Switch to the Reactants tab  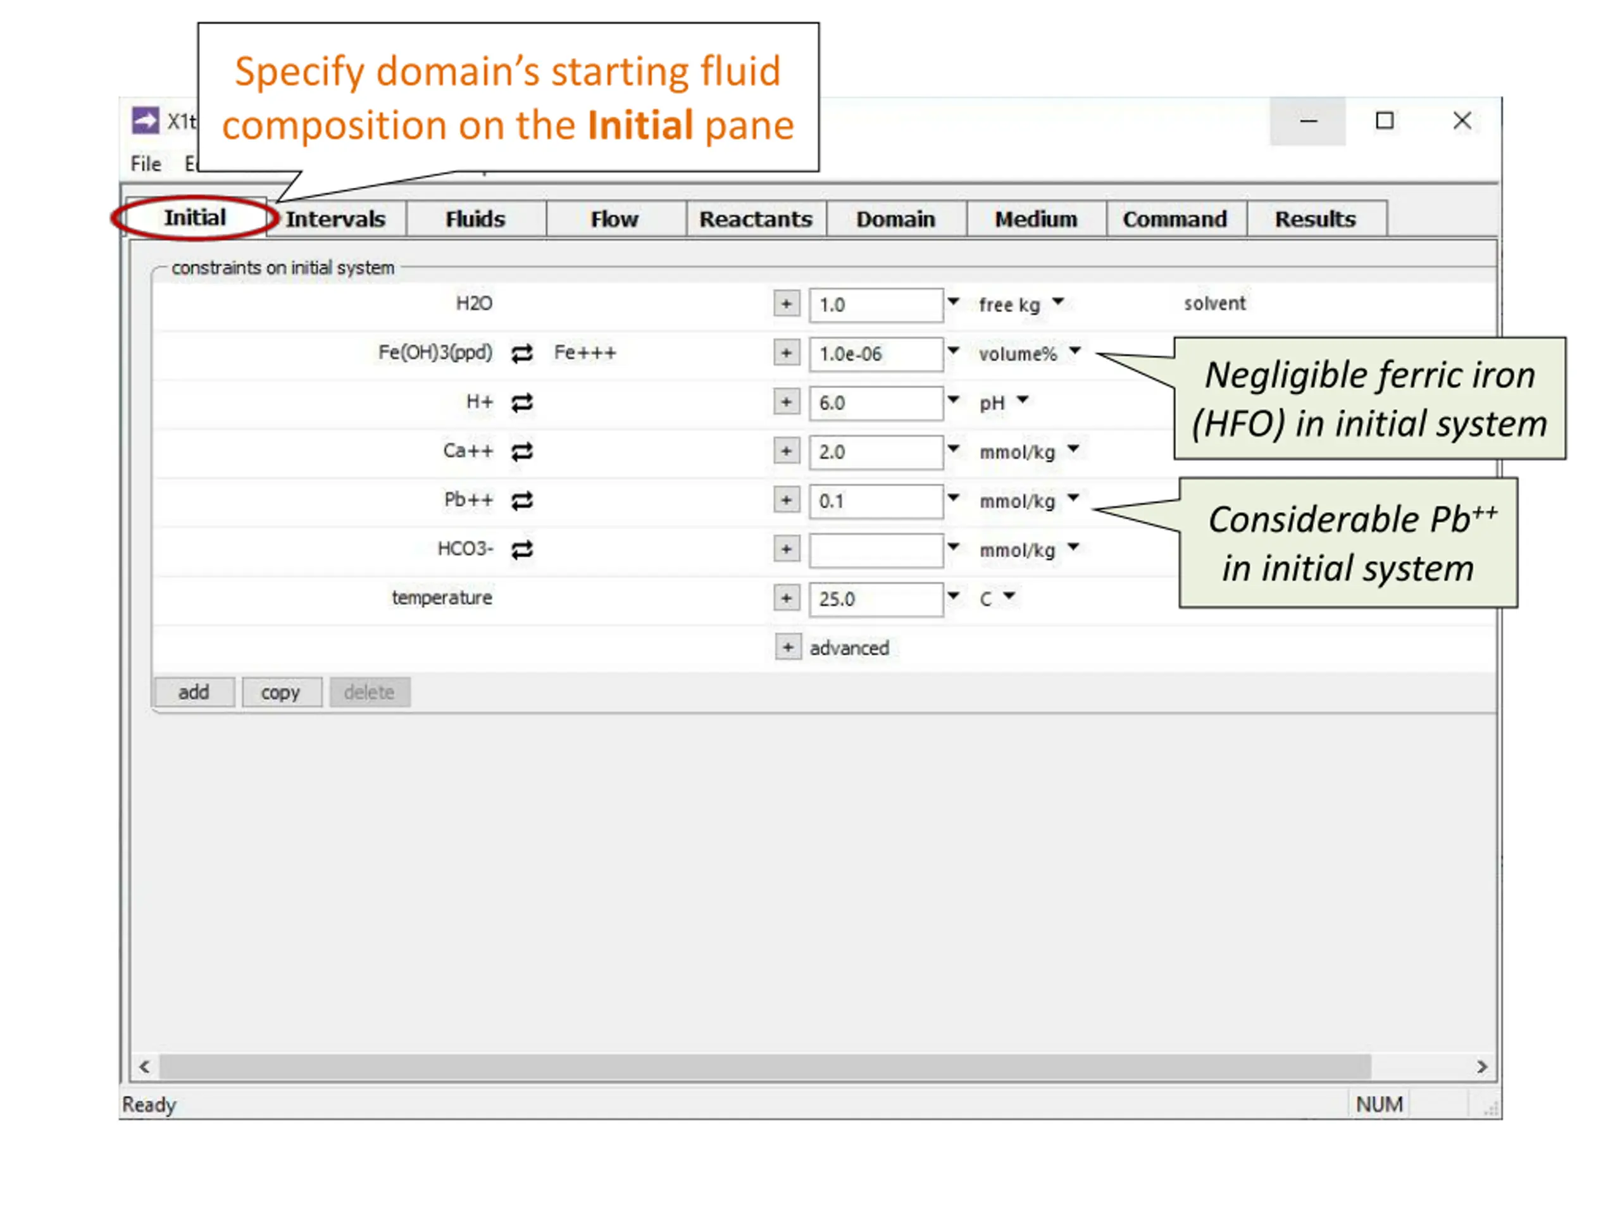pos(756,219)
